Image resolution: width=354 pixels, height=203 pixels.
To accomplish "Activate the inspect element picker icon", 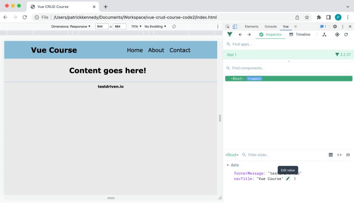I will click(x=227, y=27).
